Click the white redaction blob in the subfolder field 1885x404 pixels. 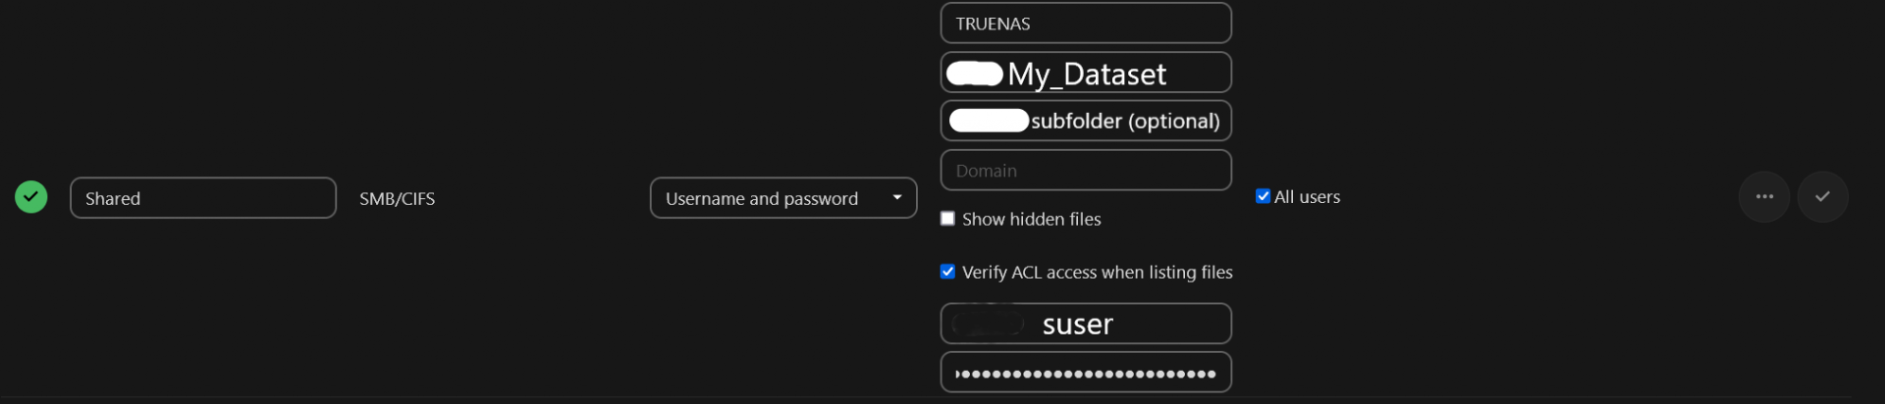click(x=989, y=121)
